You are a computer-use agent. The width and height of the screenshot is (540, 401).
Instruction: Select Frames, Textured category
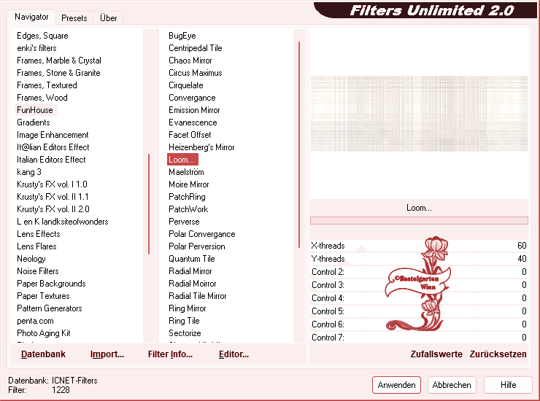[47, 85]
